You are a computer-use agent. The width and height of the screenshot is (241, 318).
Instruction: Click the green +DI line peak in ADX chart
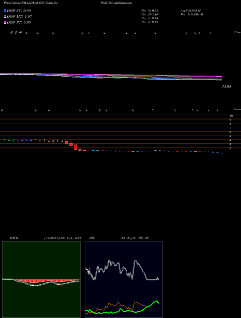coord(156,302)
